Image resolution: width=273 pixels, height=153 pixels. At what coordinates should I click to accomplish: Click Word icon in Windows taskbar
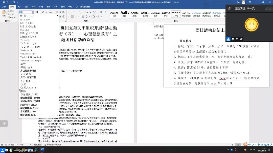pyautogui.click(x=42, y=150)
